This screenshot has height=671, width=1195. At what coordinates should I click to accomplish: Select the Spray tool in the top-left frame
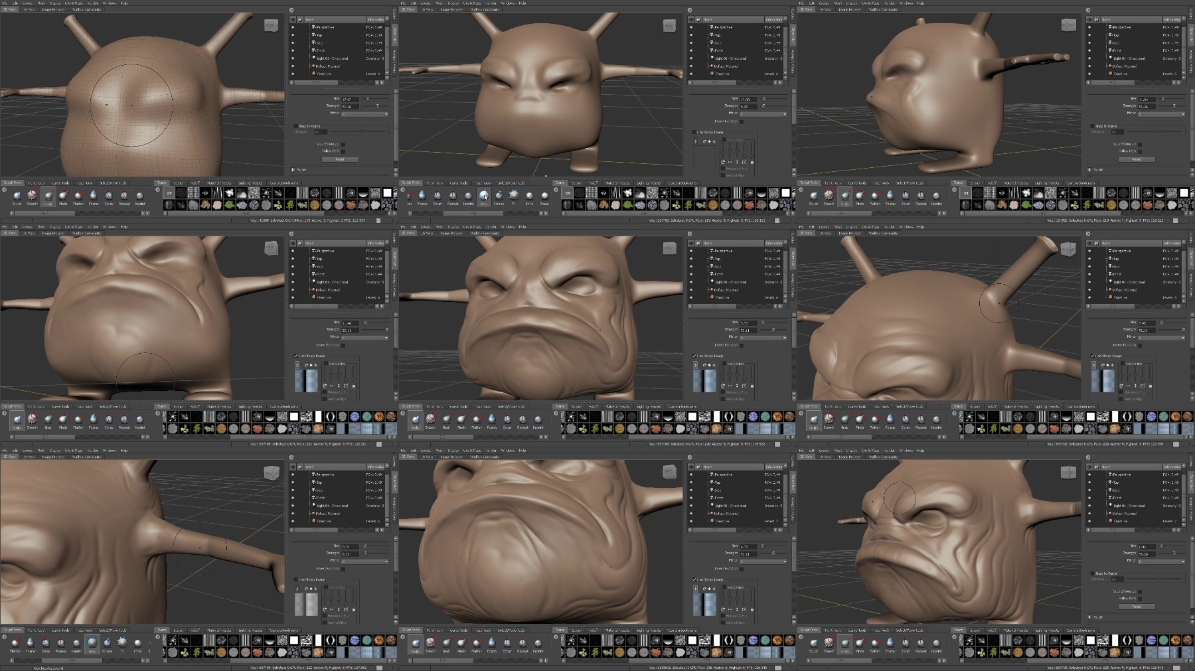pos(109,197)
